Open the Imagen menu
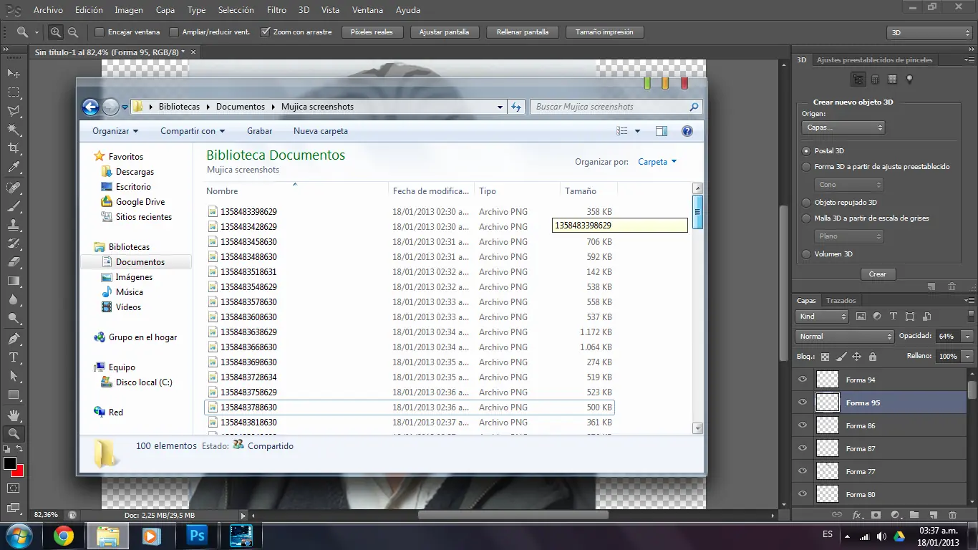978x550 pixels. (129, 10)
